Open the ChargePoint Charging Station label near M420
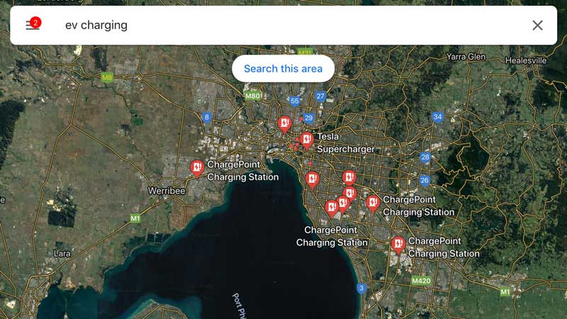 click(444, 247)
